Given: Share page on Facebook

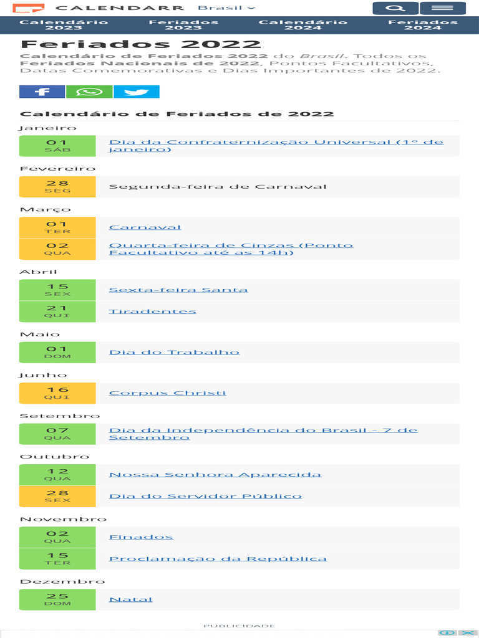Looking at the screenshot, I should tap(42, 92).
